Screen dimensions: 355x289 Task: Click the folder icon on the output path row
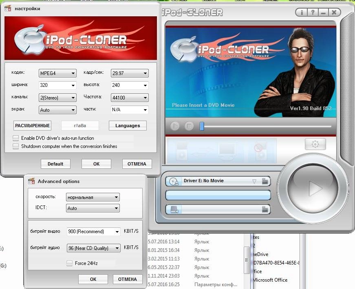265,209
